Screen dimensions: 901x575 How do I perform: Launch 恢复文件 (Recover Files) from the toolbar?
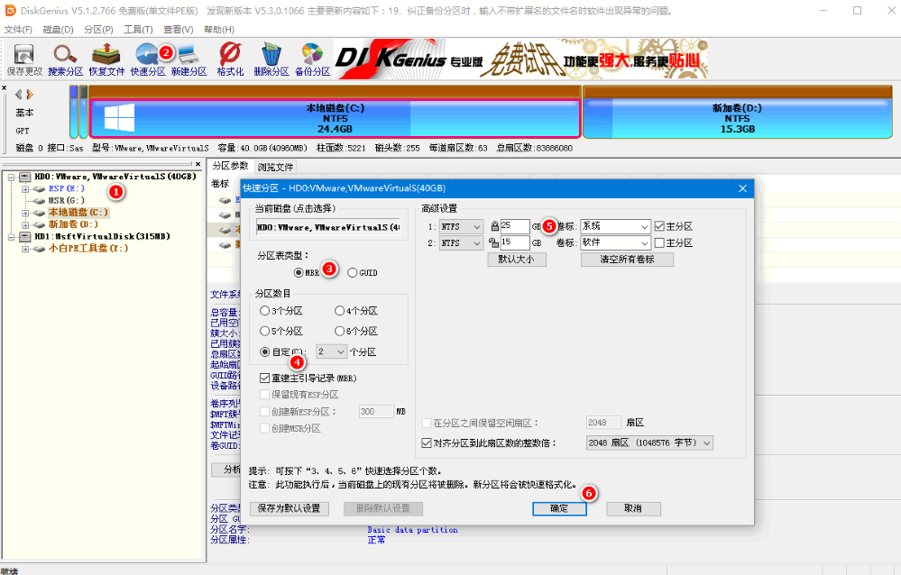point(107,58)
